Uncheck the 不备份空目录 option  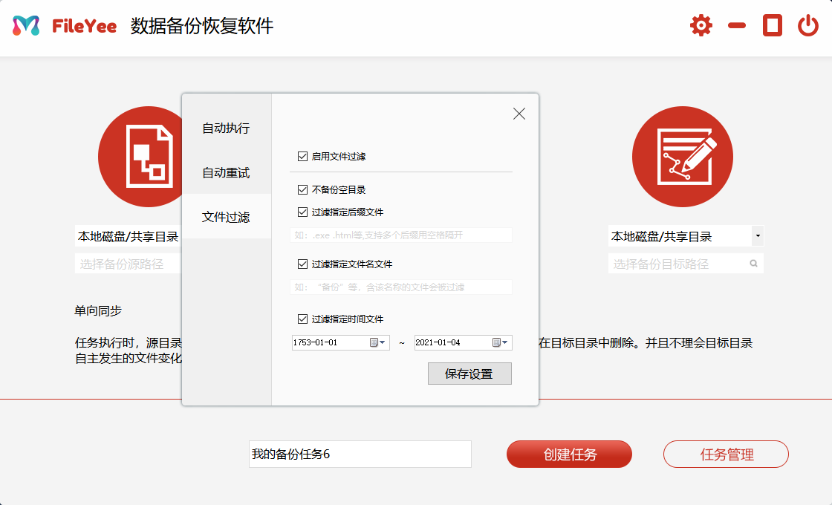302,189
